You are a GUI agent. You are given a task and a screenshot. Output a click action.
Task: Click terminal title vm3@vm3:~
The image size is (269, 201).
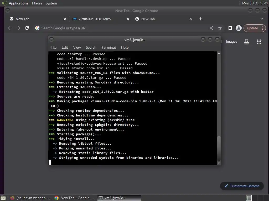point(135,40)
